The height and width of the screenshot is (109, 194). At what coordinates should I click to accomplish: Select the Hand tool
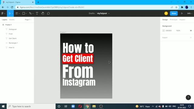tap(43, 13)
